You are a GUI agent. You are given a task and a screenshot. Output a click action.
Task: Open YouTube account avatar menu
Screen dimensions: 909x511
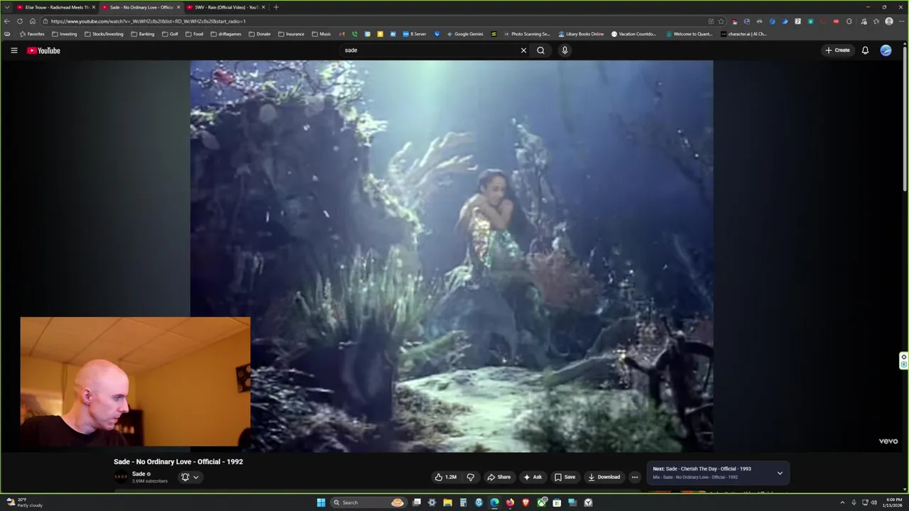coord(886,50)
